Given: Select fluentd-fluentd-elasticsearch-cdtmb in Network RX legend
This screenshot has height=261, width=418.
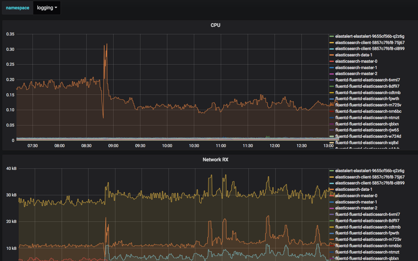Looking at the screenshot, I should pyautogui.click(x=368, y=227).
